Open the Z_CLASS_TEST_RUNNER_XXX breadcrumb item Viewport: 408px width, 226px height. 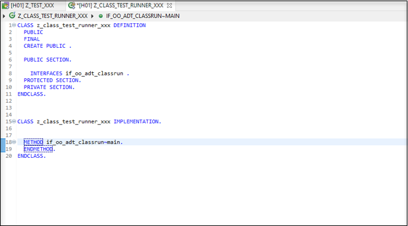click(53, 16)
